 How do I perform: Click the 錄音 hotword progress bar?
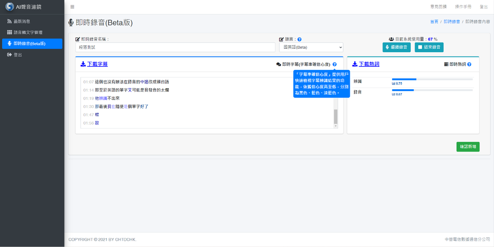pyautogui.click(x=432, y=90)
